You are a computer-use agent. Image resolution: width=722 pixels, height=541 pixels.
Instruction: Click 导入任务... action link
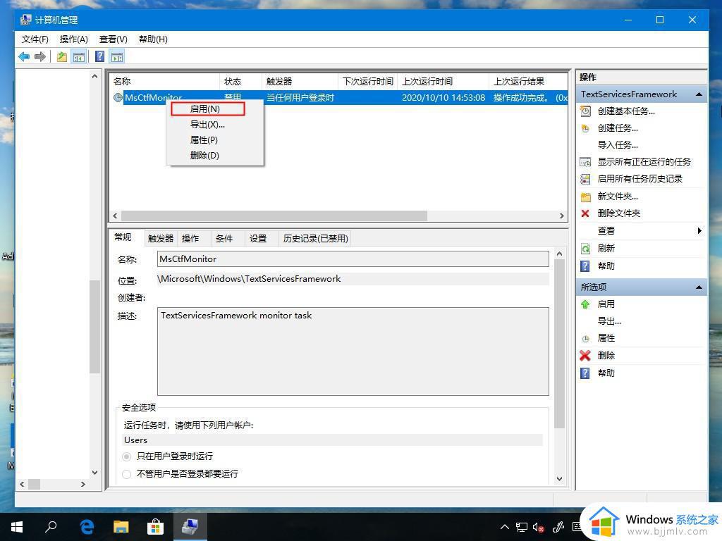[618, 145]
